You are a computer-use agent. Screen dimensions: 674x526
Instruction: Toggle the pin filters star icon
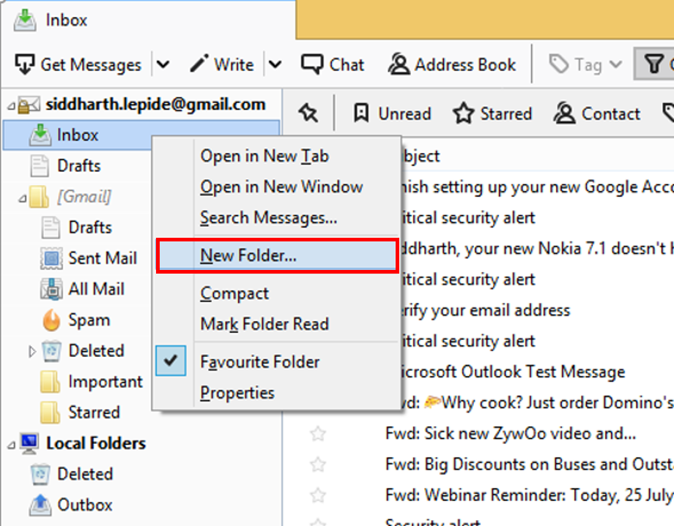[308, 113]
